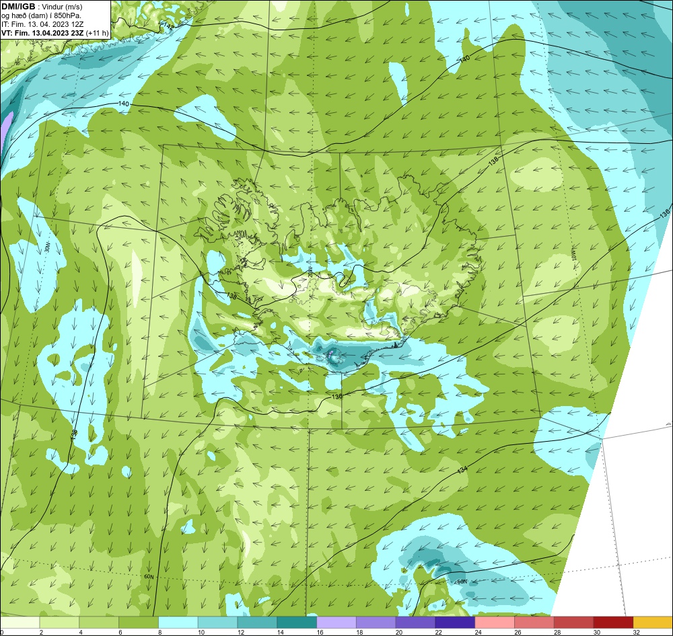Screen dimensions: 673x636
Task: Click the '138' contour label northeast of Iceland
Action: click(x=493, y=161)
